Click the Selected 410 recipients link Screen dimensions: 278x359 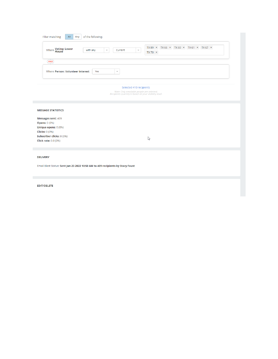136,88
